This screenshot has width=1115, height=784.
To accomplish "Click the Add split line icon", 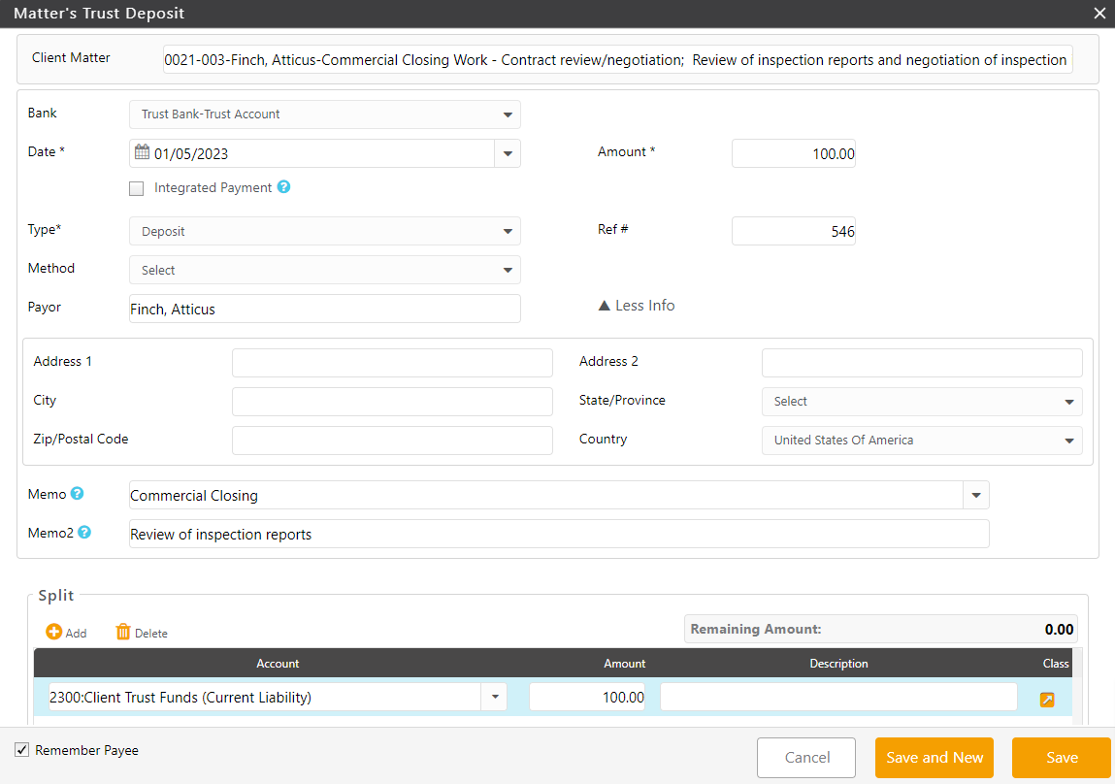I will 54,632.
